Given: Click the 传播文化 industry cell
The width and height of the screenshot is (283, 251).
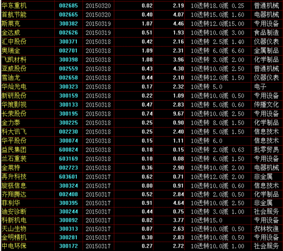Looking at the screenshot, I should click(266, 104).
